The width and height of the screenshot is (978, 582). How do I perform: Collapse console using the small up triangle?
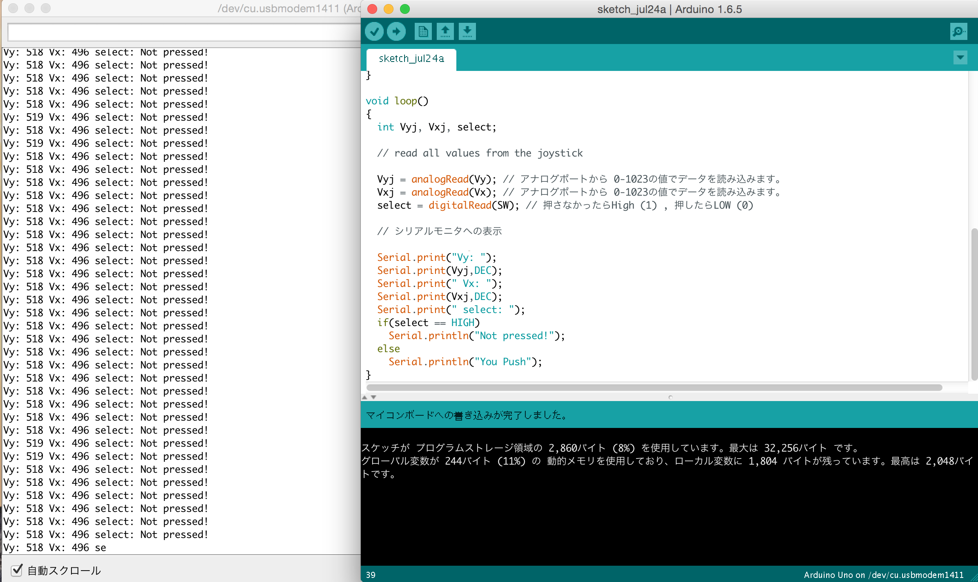[x=365, y=397]
